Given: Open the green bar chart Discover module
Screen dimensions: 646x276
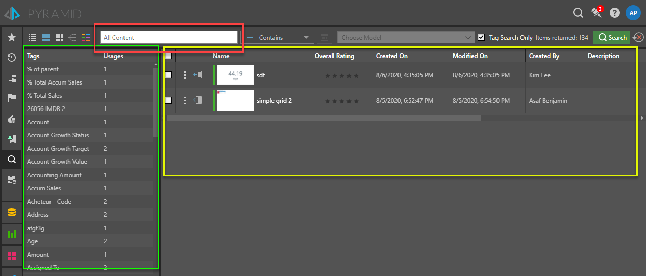Looking at the screenshot, I should tap(11, 234).
